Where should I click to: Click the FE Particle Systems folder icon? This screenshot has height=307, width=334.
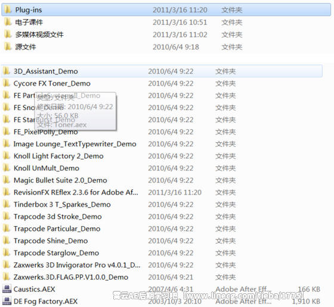[x=7, y=95]
